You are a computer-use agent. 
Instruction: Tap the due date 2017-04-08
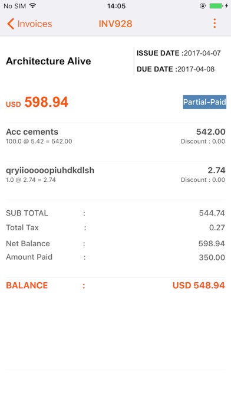tap(196, 69)
